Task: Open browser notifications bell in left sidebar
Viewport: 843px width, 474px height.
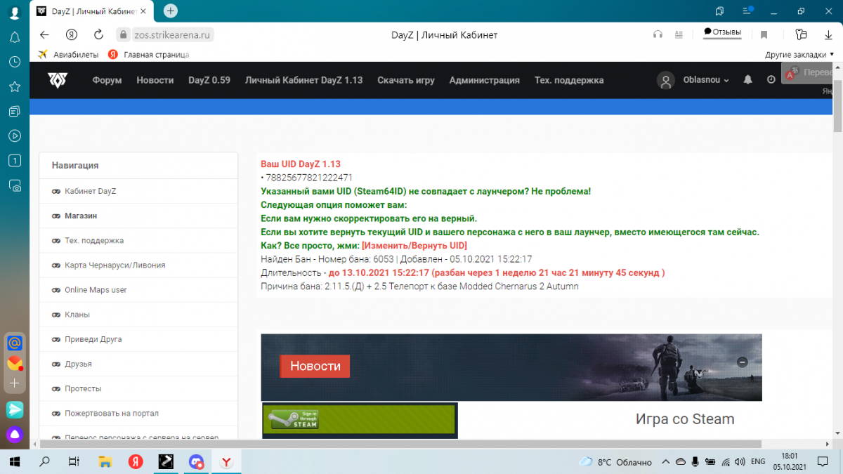Action: pos(14,37)
